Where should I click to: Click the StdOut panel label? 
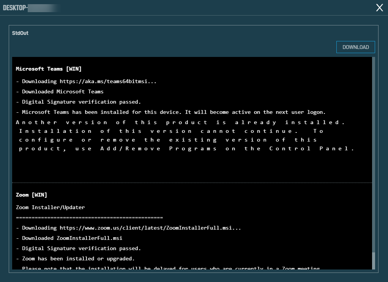click(x=20, y=33)
